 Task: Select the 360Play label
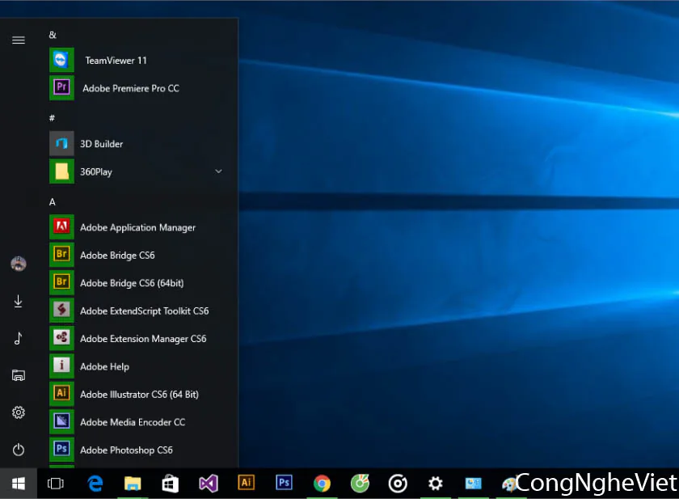tap(95, 172)
